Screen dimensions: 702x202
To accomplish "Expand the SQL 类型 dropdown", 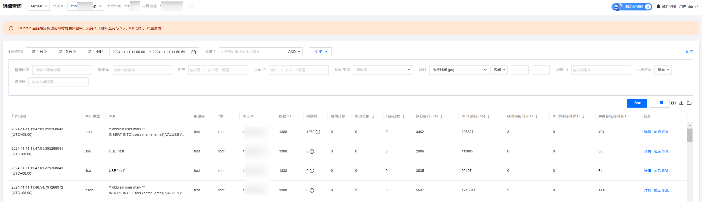I will click(382, 70).
